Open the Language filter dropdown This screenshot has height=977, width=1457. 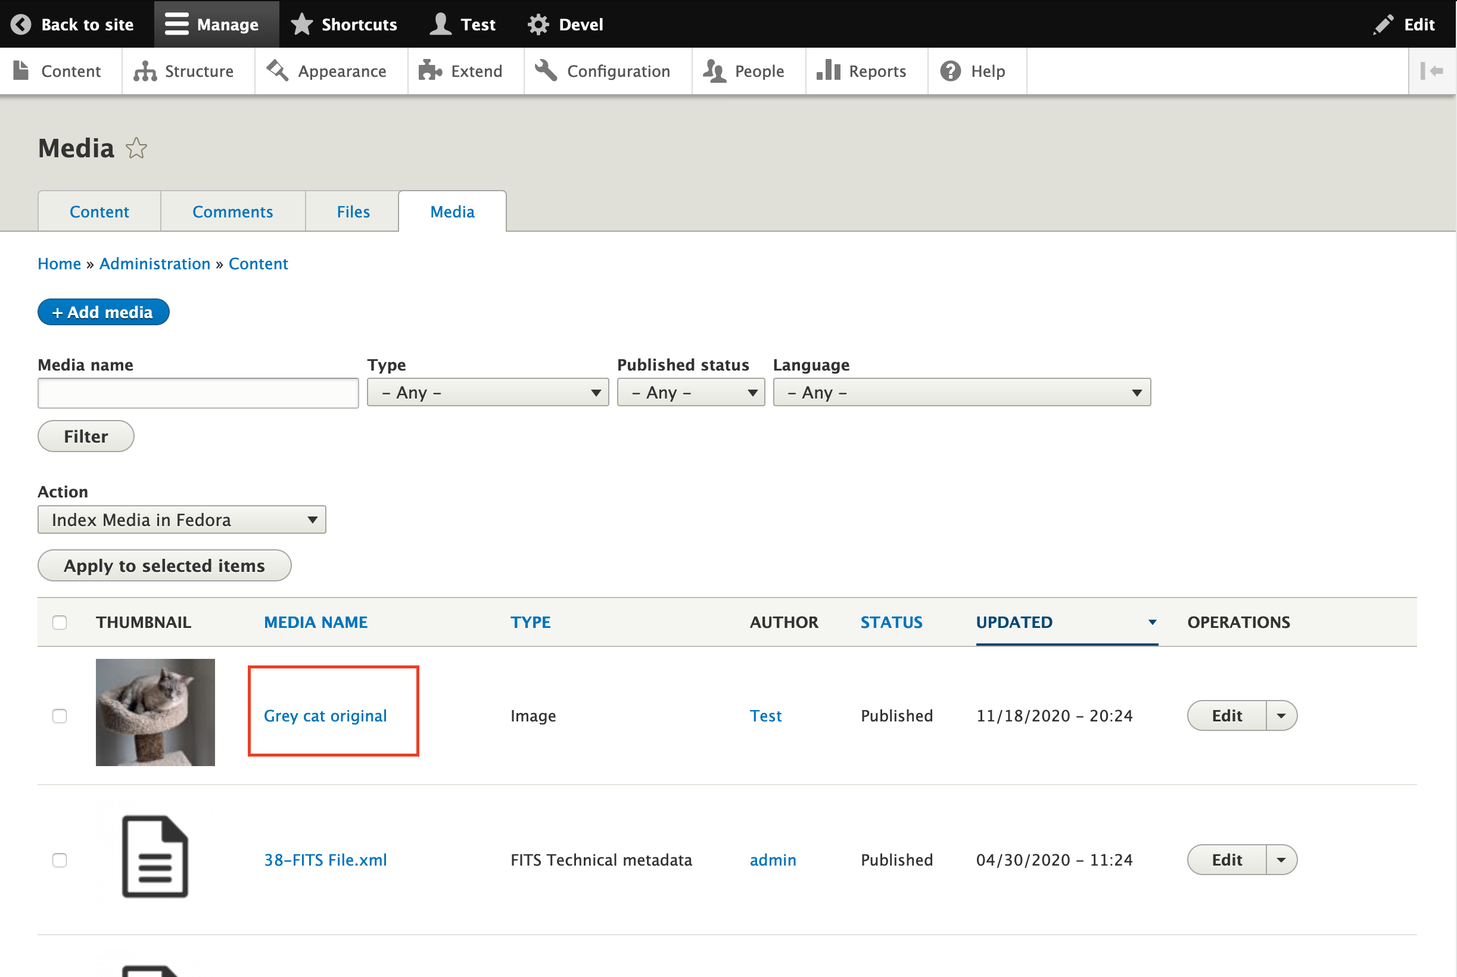[962, 393]
